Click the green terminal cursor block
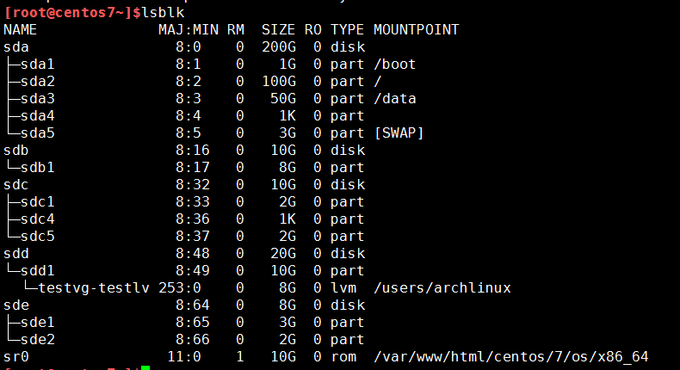The image size is (680, 370). point(145,367)
